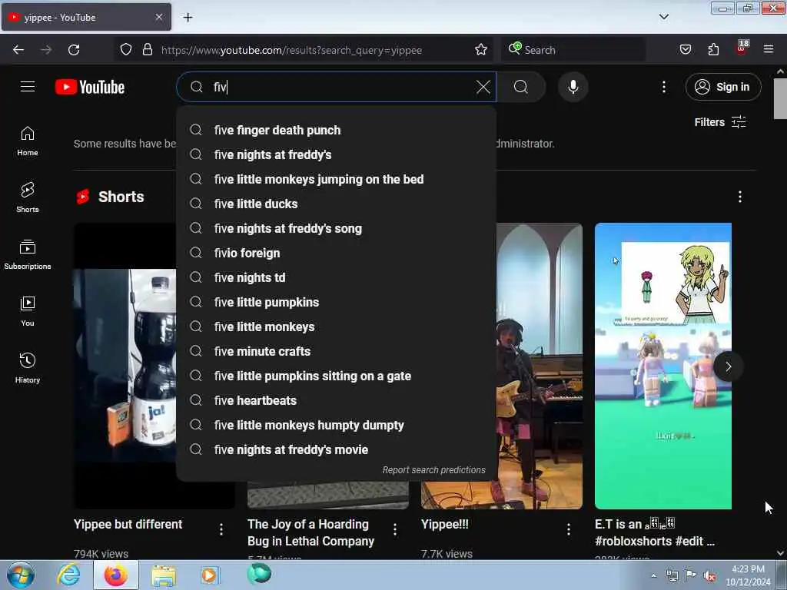
Task: Select suggestion five finger death punch
Action: [x=337, y=131]
